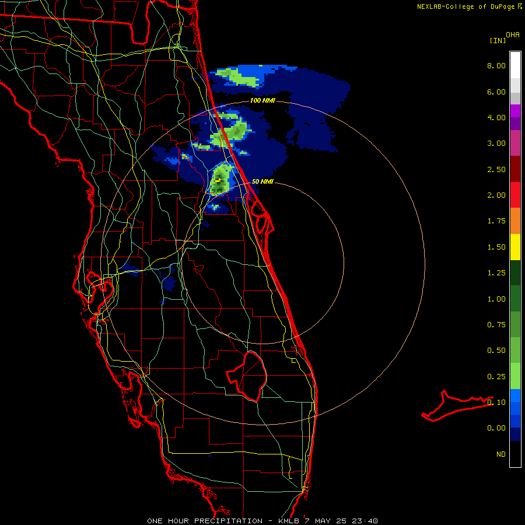Select the black ND swatch at scale bottom
The height and width of the screenshot is (525, 525).
pyautogui.click(x=515, y=454)
